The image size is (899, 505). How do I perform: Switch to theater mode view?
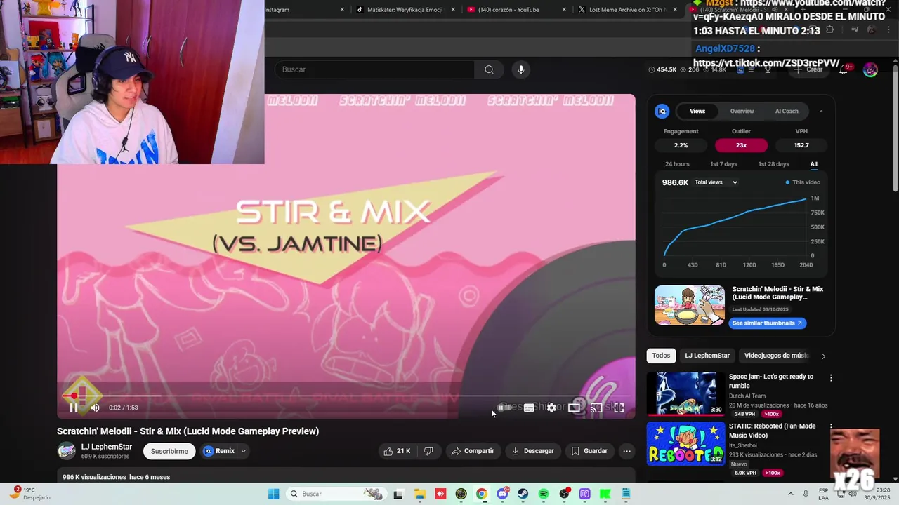(574, 408)
